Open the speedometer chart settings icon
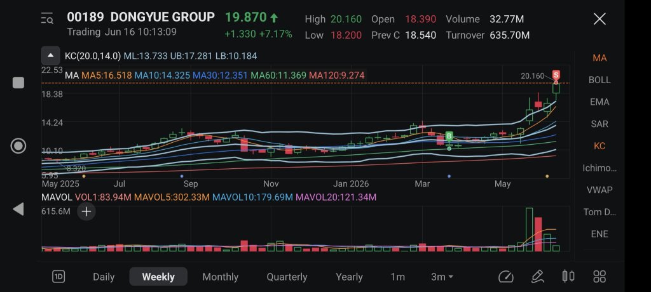The width and height of the screenshot is (651, 292). (505, 277)
